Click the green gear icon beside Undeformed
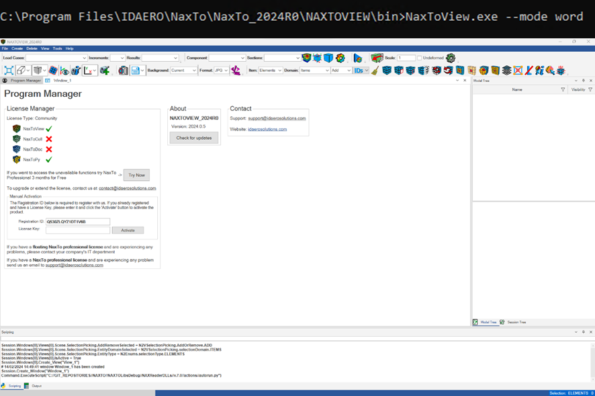This screenshot has width=595, height=396. click(x=449, y=58)
